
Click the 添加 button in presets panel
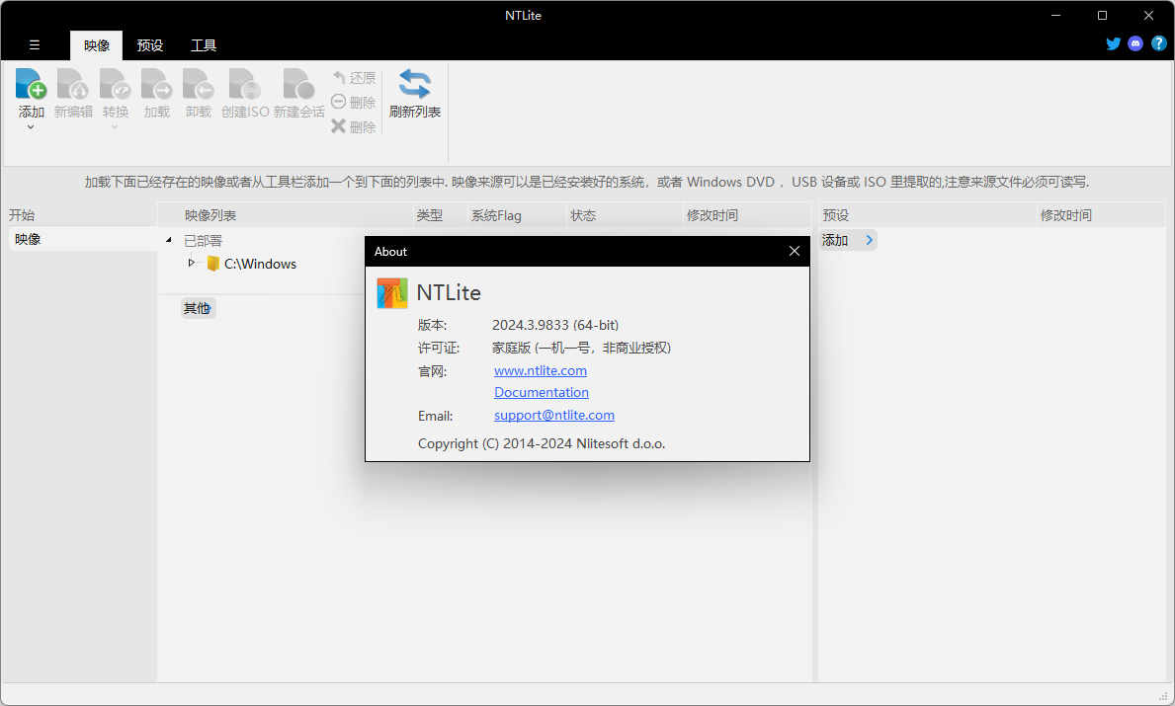pyautogui.click(x=848, y=240)
